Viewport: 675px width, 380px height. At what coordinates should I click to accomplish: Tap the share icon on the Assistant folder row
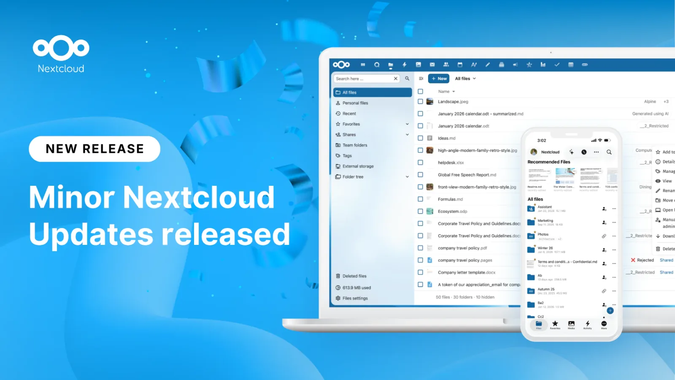(604, 209)
